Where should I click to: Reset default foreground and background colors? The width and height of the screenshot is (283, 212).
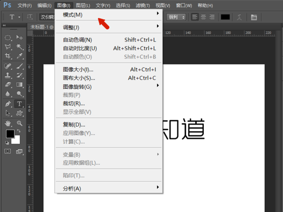tap(7, 143)
